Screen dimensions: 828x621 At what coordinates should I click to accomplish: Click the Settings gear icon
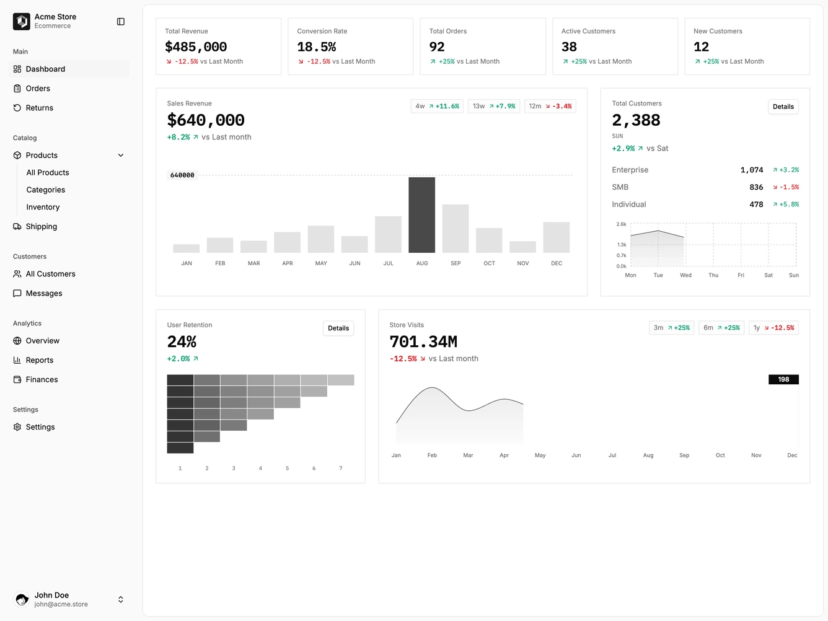[x=17, y=427]
